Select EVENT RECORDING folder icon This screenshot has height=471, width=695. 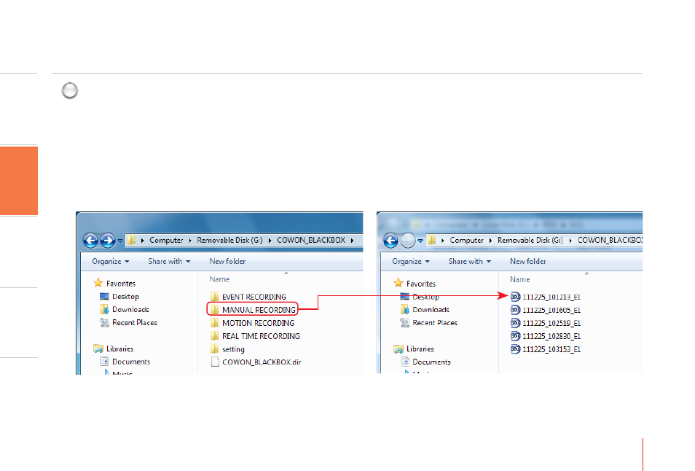(x=214, y=296)
